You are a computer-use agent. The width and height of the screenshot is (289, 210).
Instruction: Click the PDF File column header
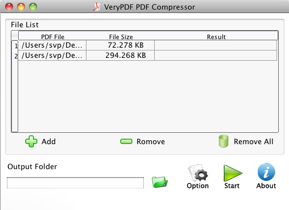(x=52, y=37)
